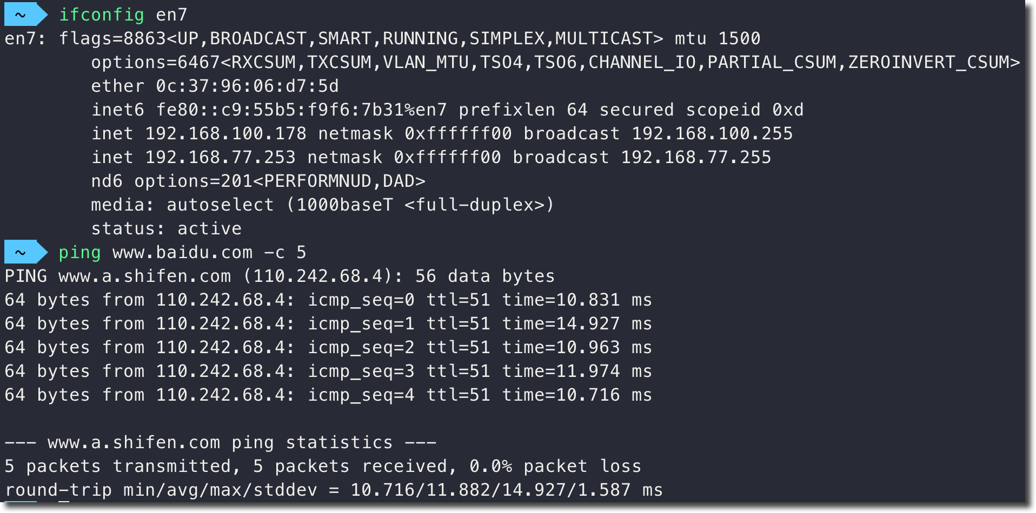
Task: Click the tilde badge before the ping command
Action: coord(22,252)
